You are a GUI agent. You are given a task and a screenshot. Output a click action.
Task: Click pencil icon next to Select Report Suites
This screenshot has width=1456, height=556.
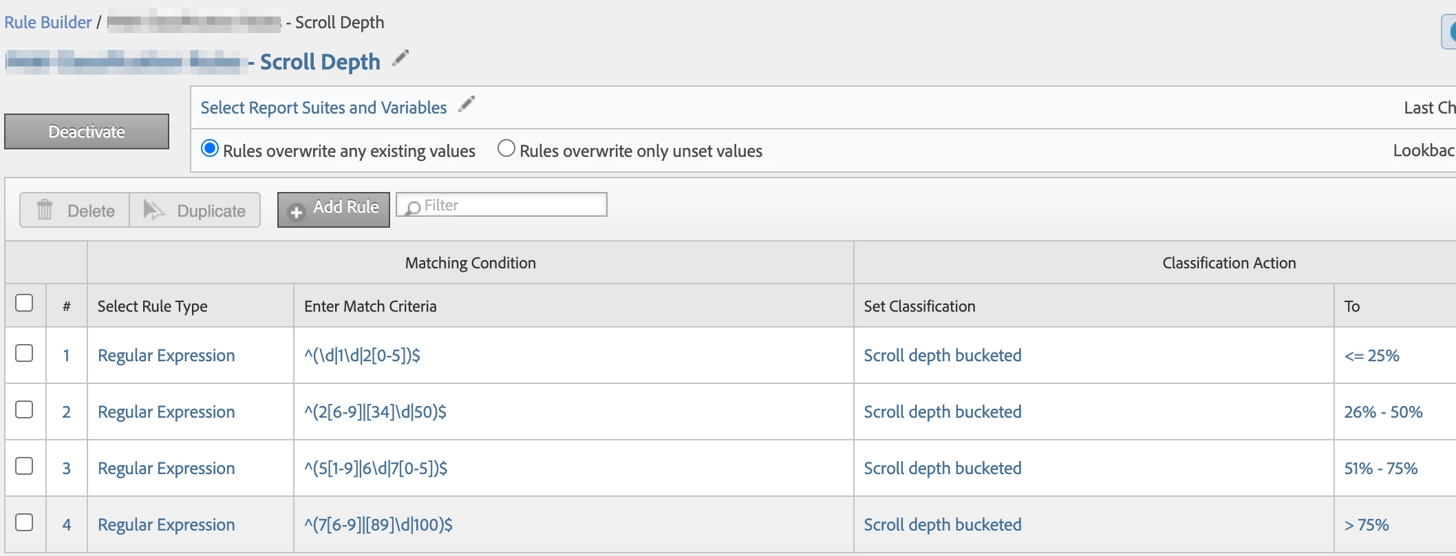point(467,104)
